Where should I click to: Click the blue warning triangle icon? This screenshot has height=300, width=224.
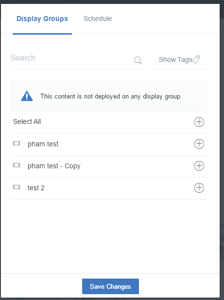pos(27,96)
